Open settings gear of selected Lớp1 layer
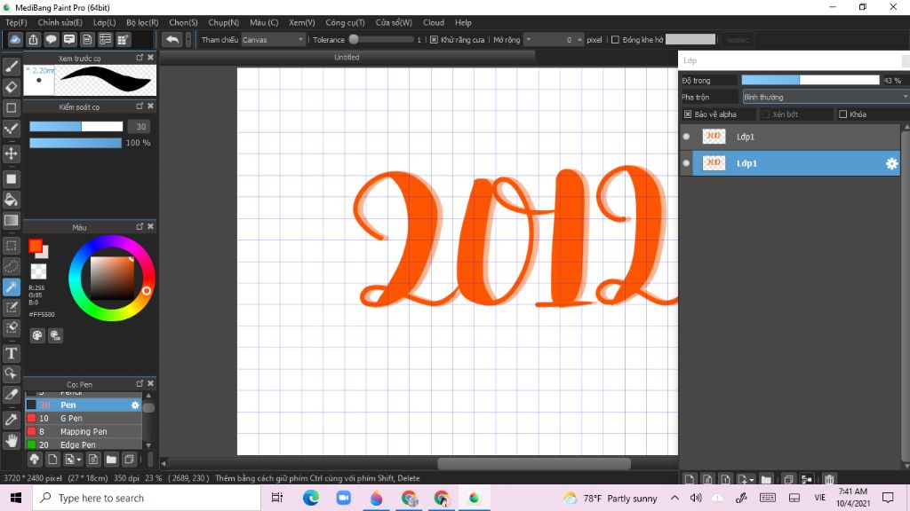The width and height of the screenshot is (910, 511). (891, 163)
